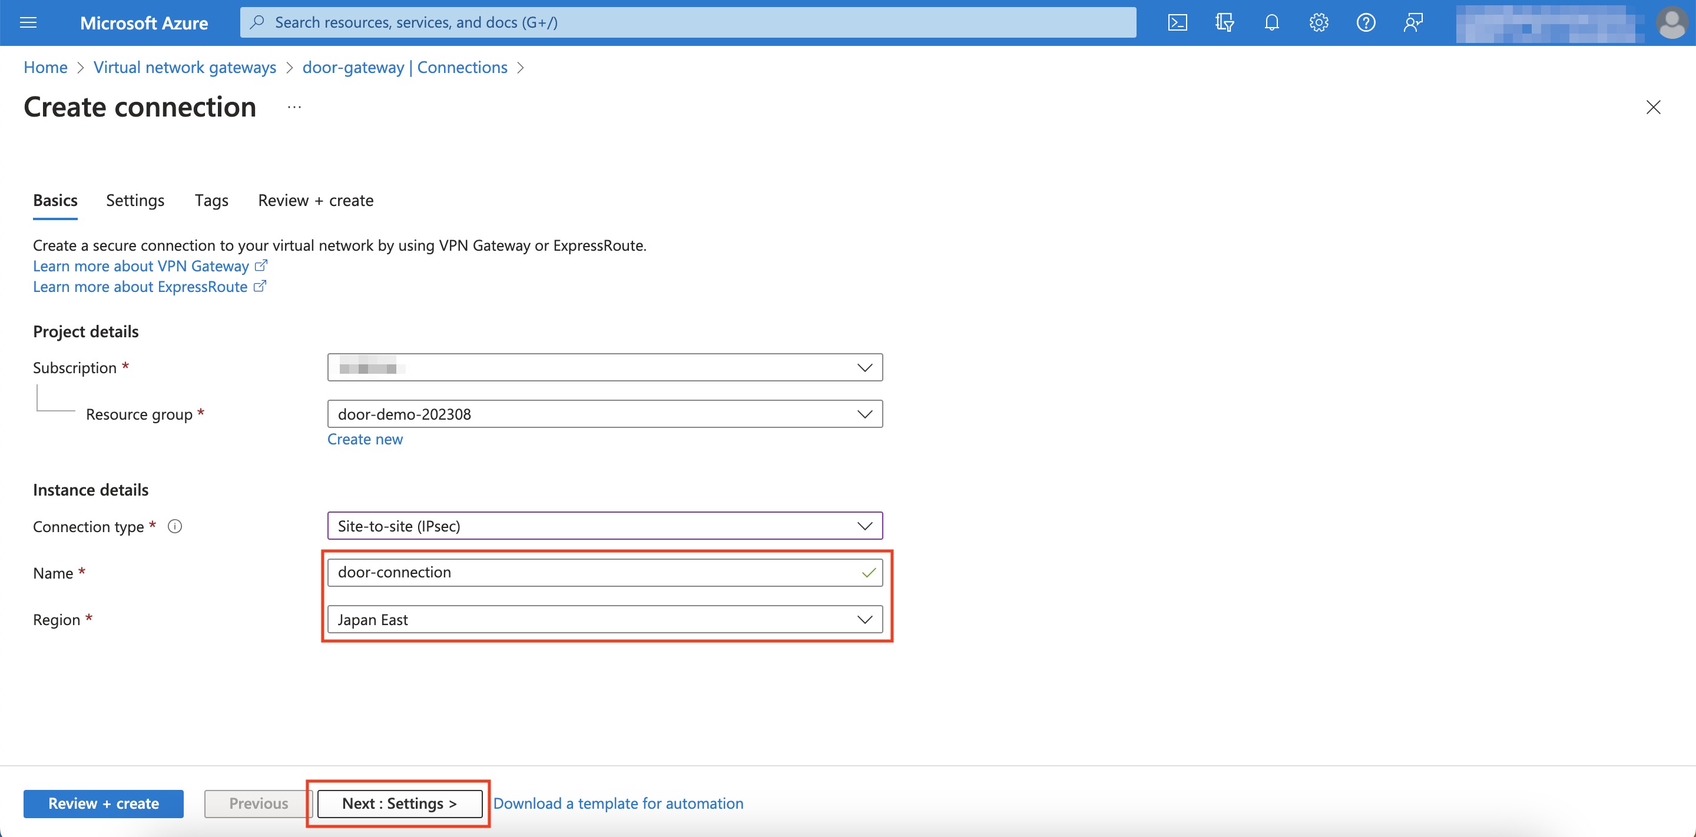1696x837 pixels.
Task: Click Create new under Resource group
Action: [x=365, y=439]
